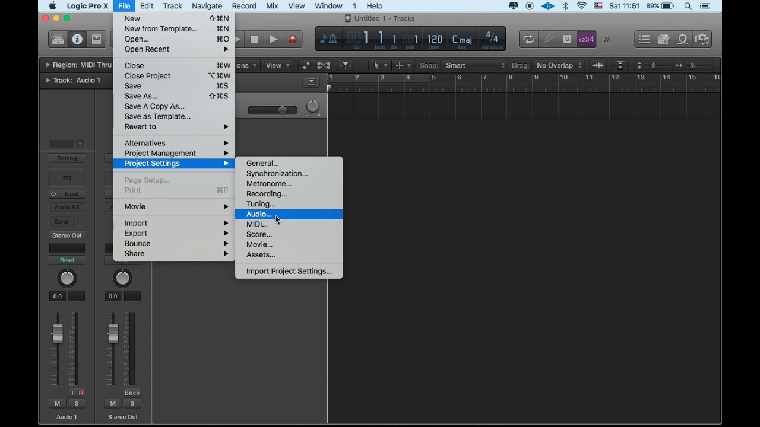Viewport: 760px width, 427px height.
Task: Select Audio... in Project Settings submenu
Action: click(x=289, y=214)
